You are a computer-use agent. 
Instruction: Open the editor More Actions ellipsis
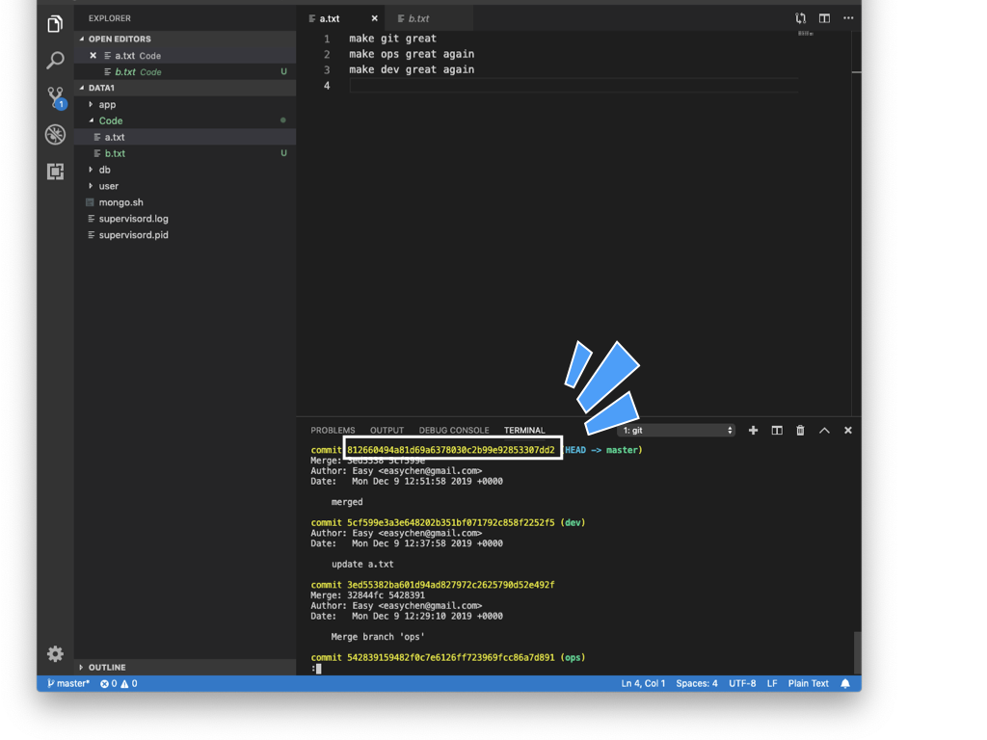point(848,18)
